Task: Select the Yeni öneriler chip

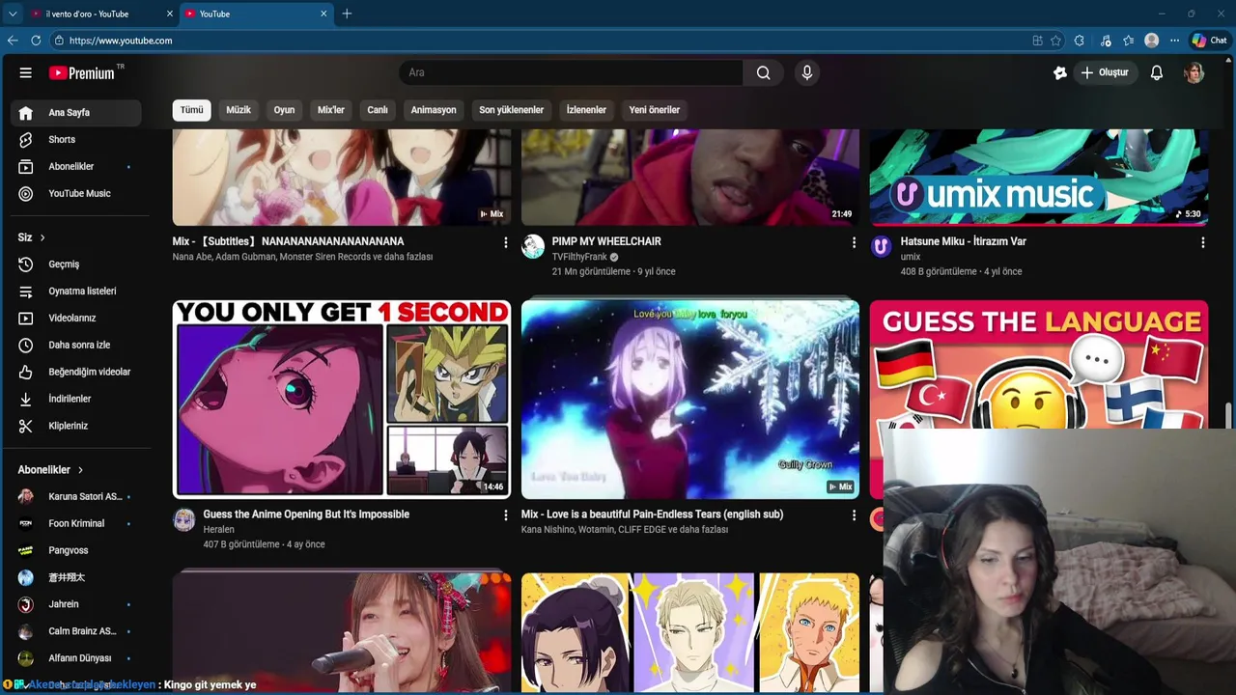Action: tap(655, 110)
